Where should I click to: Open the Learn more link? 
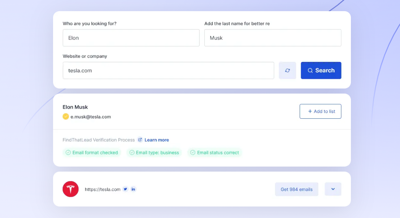[157, 140]
